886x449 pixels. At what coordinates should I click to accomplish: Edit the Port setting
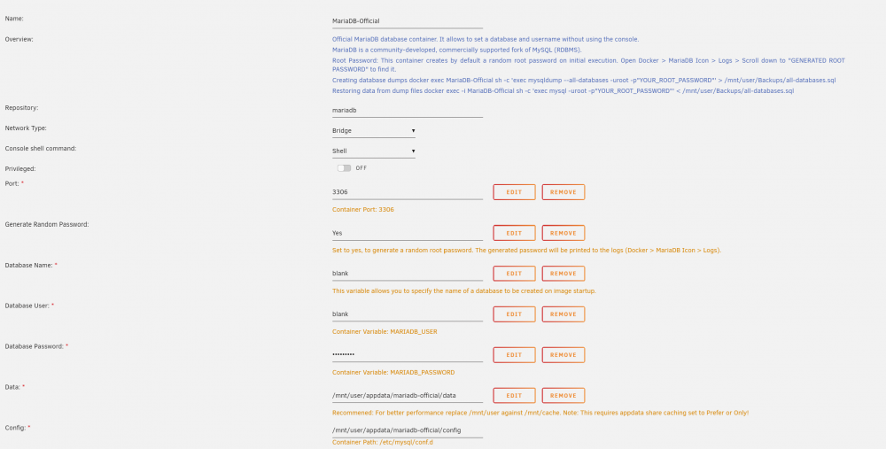514,192
